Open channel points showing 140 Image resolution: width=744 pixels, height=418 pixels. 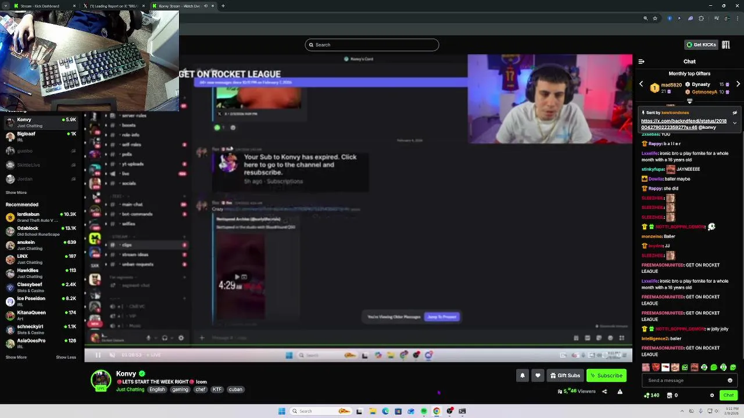pos(652,395)
